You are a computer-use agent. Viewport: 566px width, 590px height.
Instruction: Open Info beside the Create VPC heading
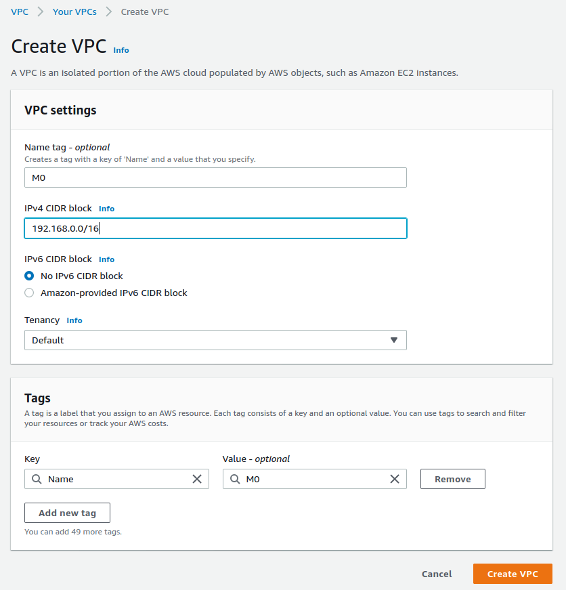point(121,50)
